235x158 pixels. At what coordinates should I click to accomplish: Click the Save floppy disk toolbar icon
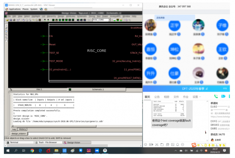[x=11, y=20]
